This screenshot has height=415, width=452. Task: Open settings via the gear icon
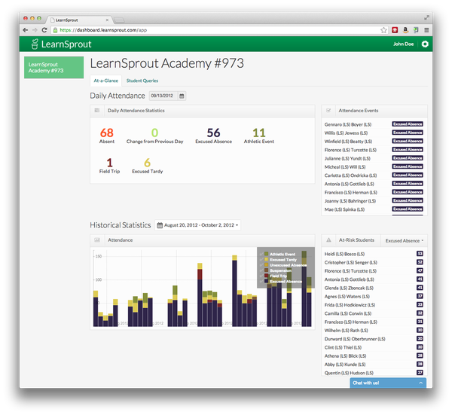coord(425,44)
